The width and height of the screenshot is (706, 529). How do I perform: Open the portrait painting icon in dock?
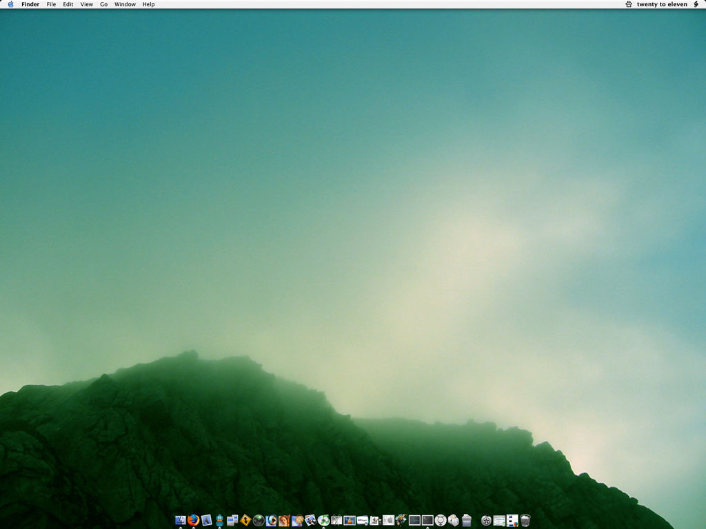(x=284, y=521)
